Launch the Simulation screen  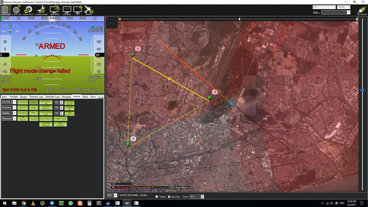(54, 10)
